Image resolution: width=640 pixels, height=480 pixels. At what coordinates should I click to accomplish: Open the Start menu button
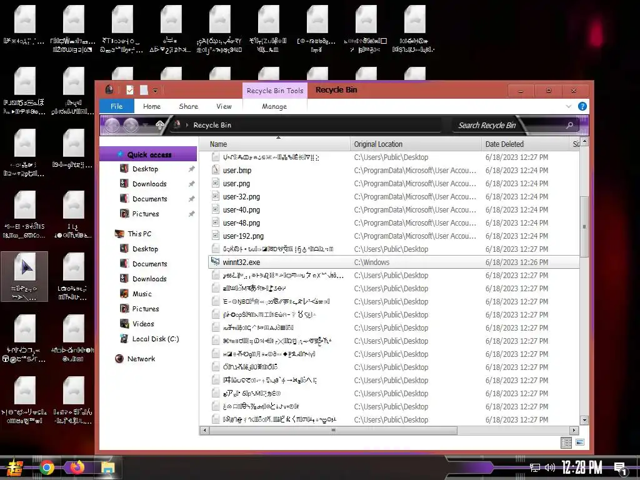point(14,467)
